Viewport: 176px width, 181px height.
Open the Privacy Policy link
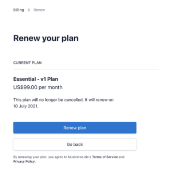[24, 161]
